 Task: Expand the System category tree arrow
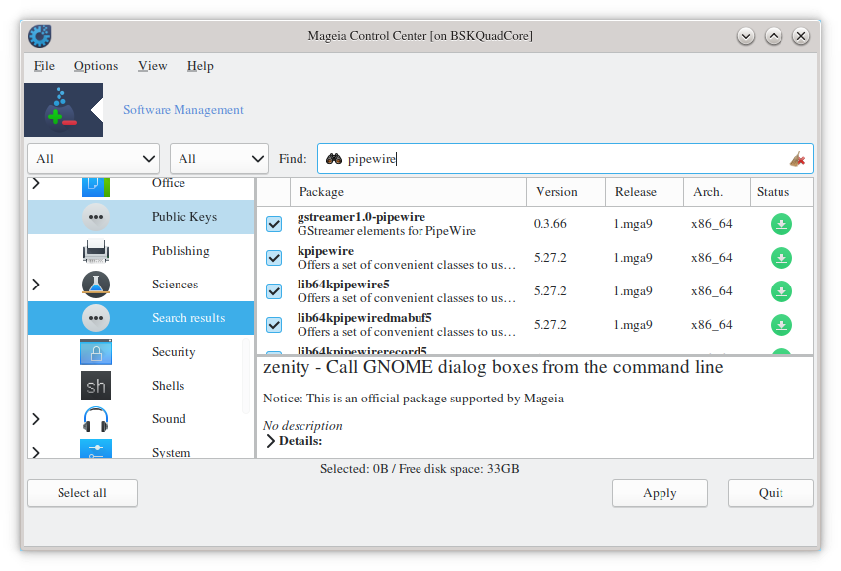click(36, 452)
